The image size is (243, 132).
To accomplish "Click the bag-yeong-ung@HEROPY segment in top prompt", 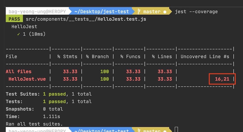I will pos(37,12).
